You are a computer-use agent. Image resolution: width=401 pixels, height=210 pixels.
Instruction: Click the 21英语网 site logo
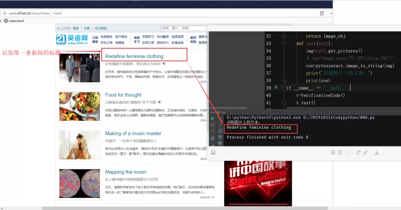click(x=72, y=39)
